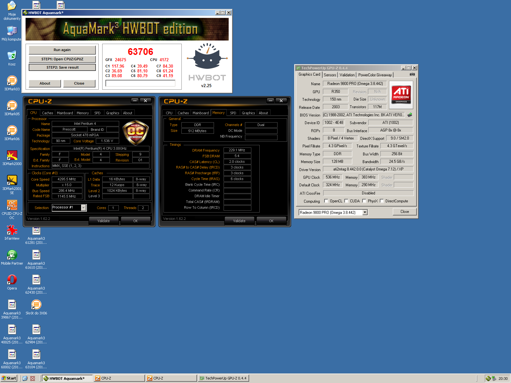Open IrfanView desktop icon
The image size is (511, 383).
(12, 232)
